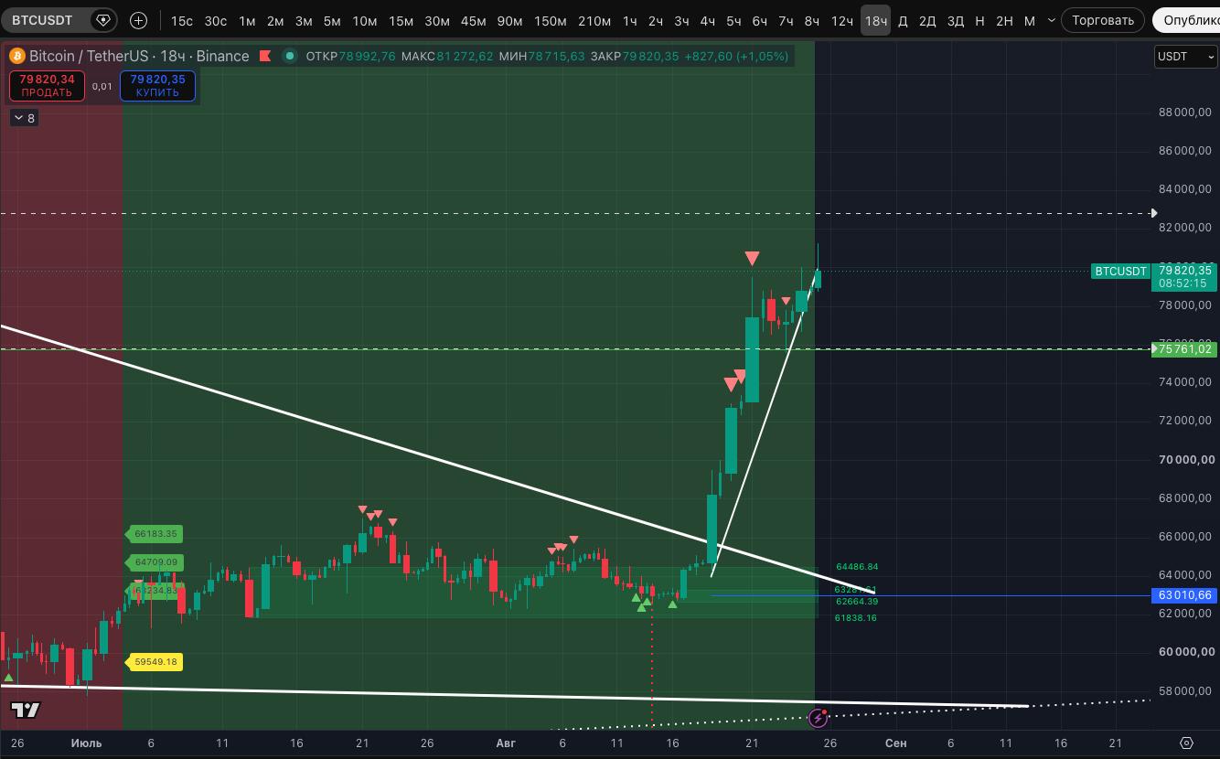Select the 8ч timeframe
This screenshot has height=759, width=1220.
click(812, 20)
